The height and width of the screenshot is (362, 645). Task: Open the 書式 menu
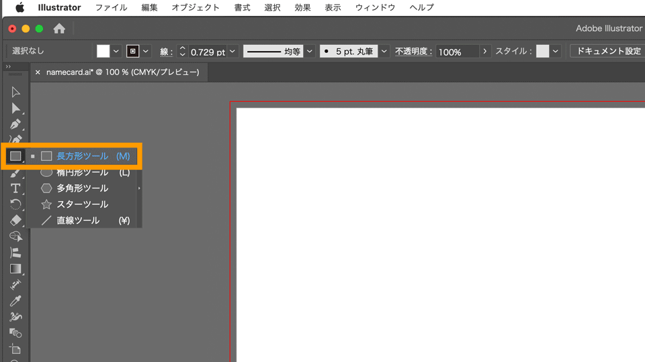243,7
